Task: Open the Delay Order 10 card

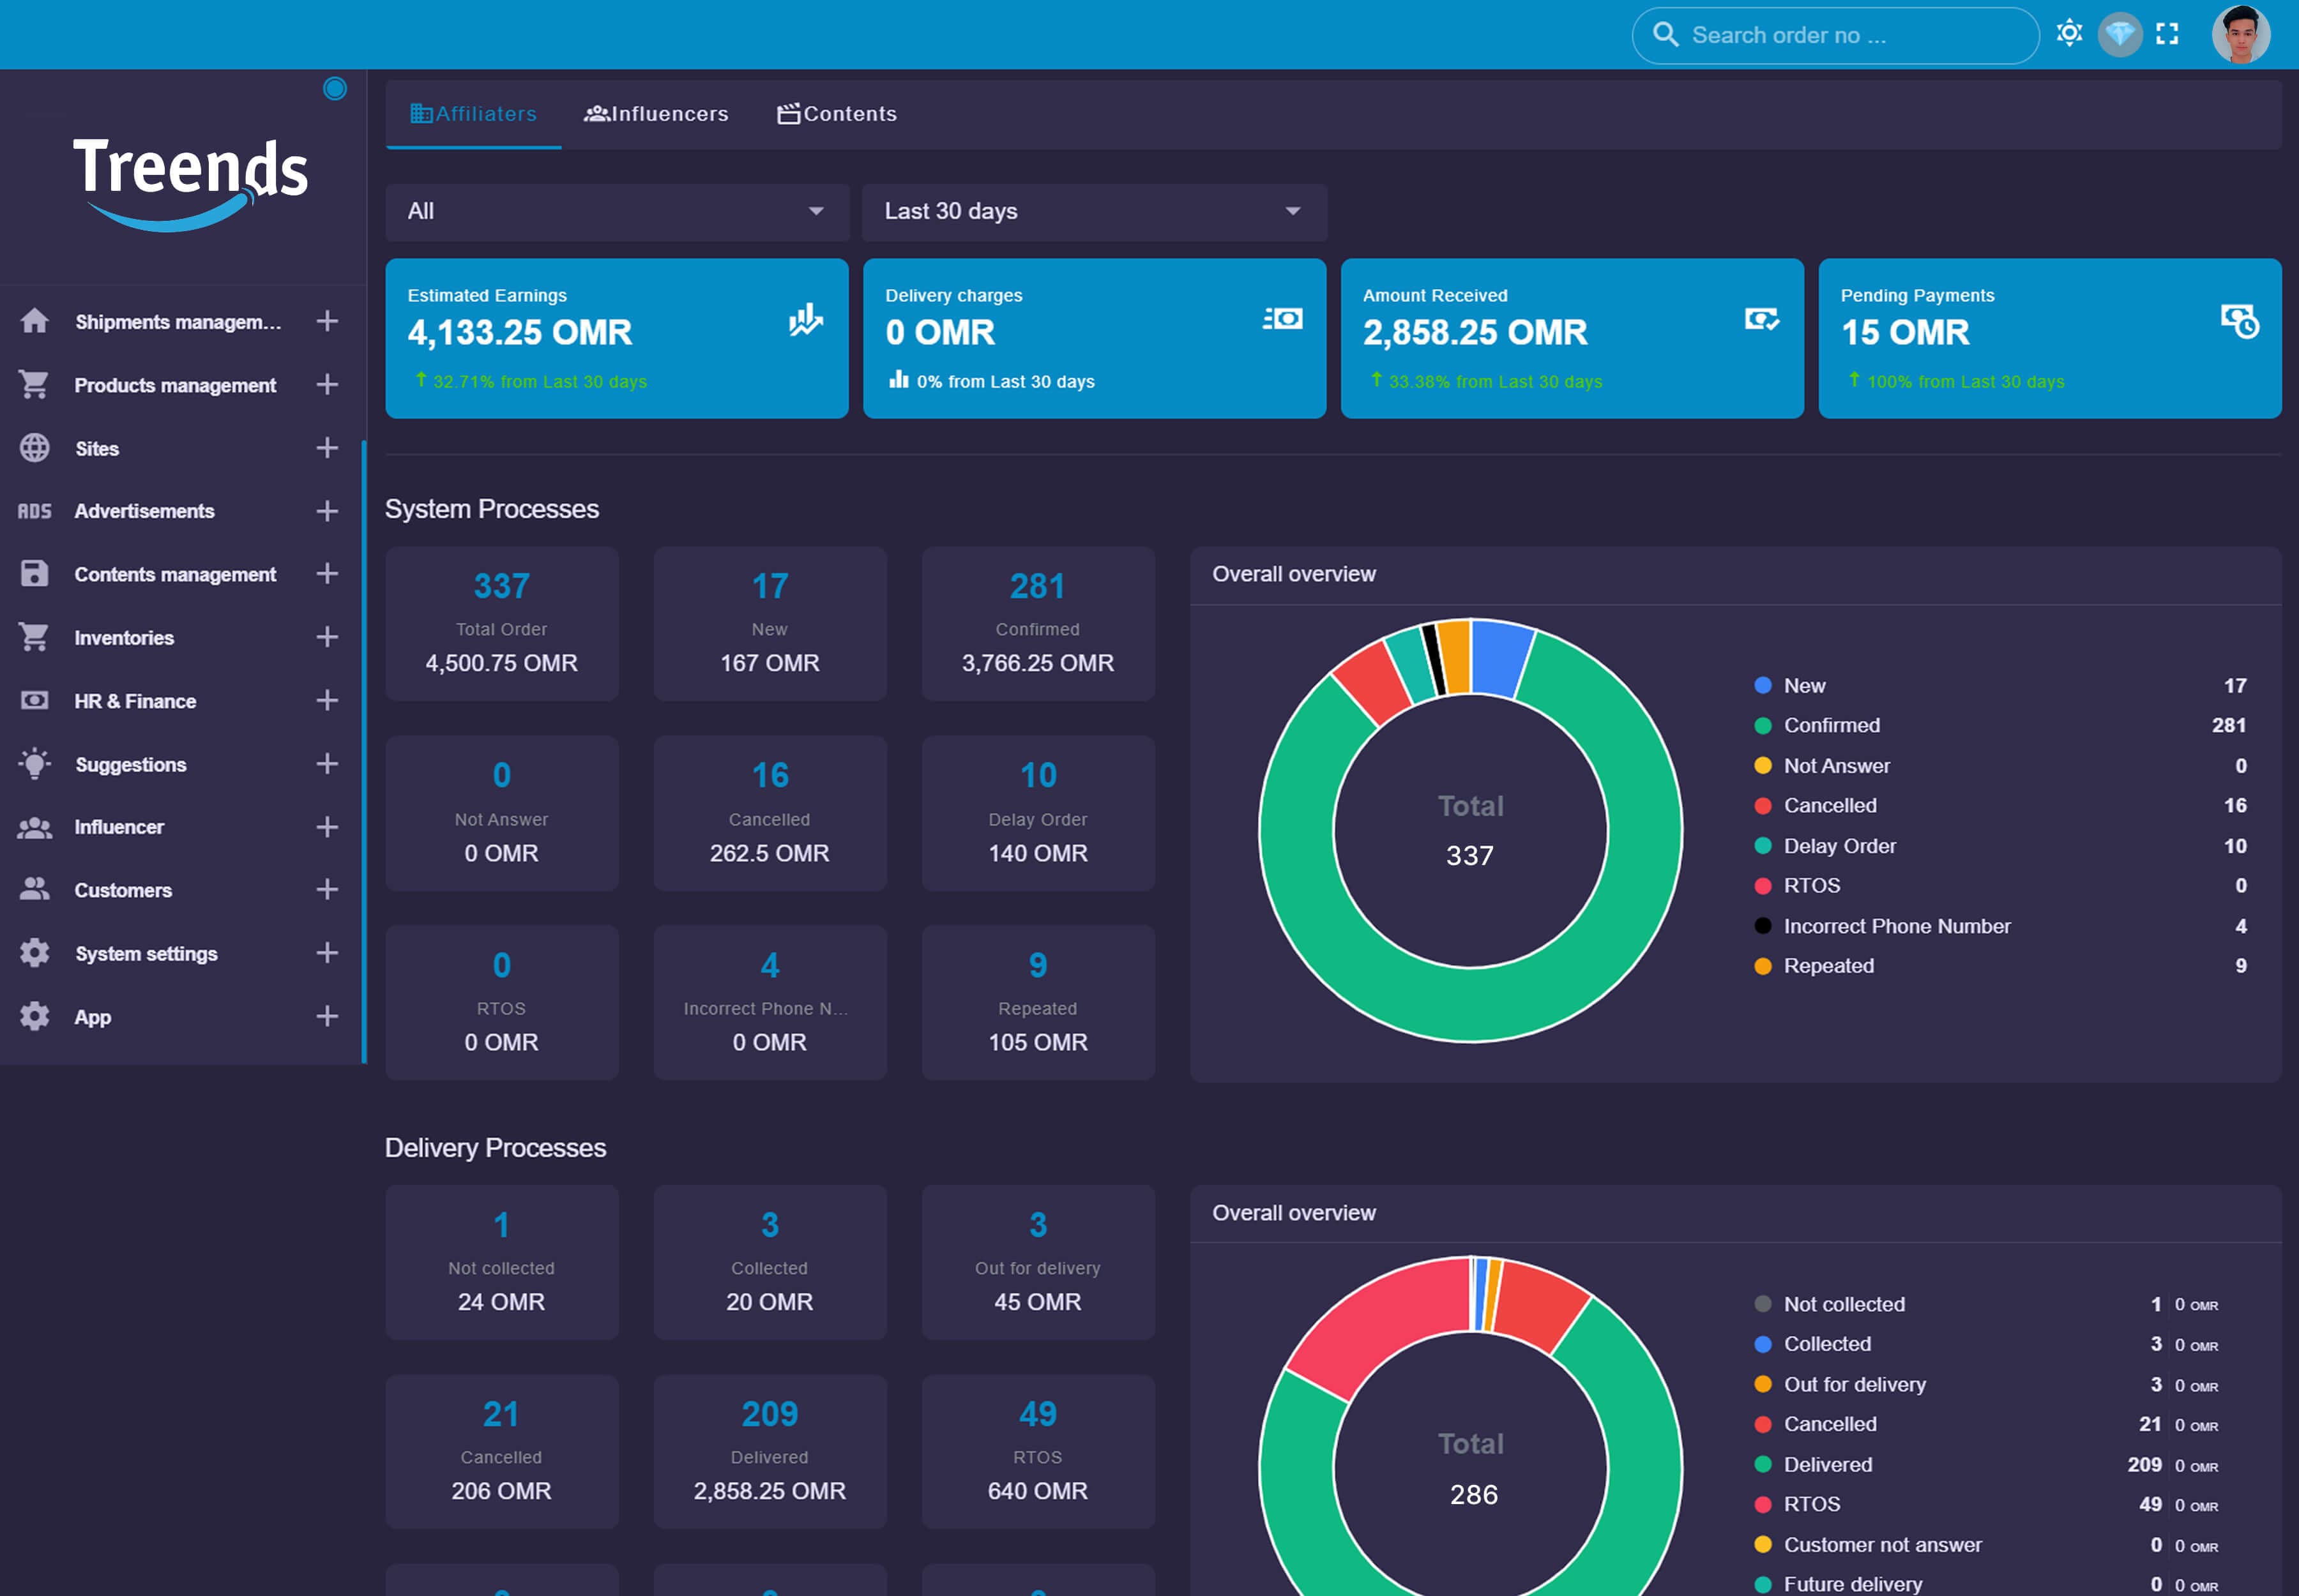Action: pyautogui.click(x=1038, y=813)
